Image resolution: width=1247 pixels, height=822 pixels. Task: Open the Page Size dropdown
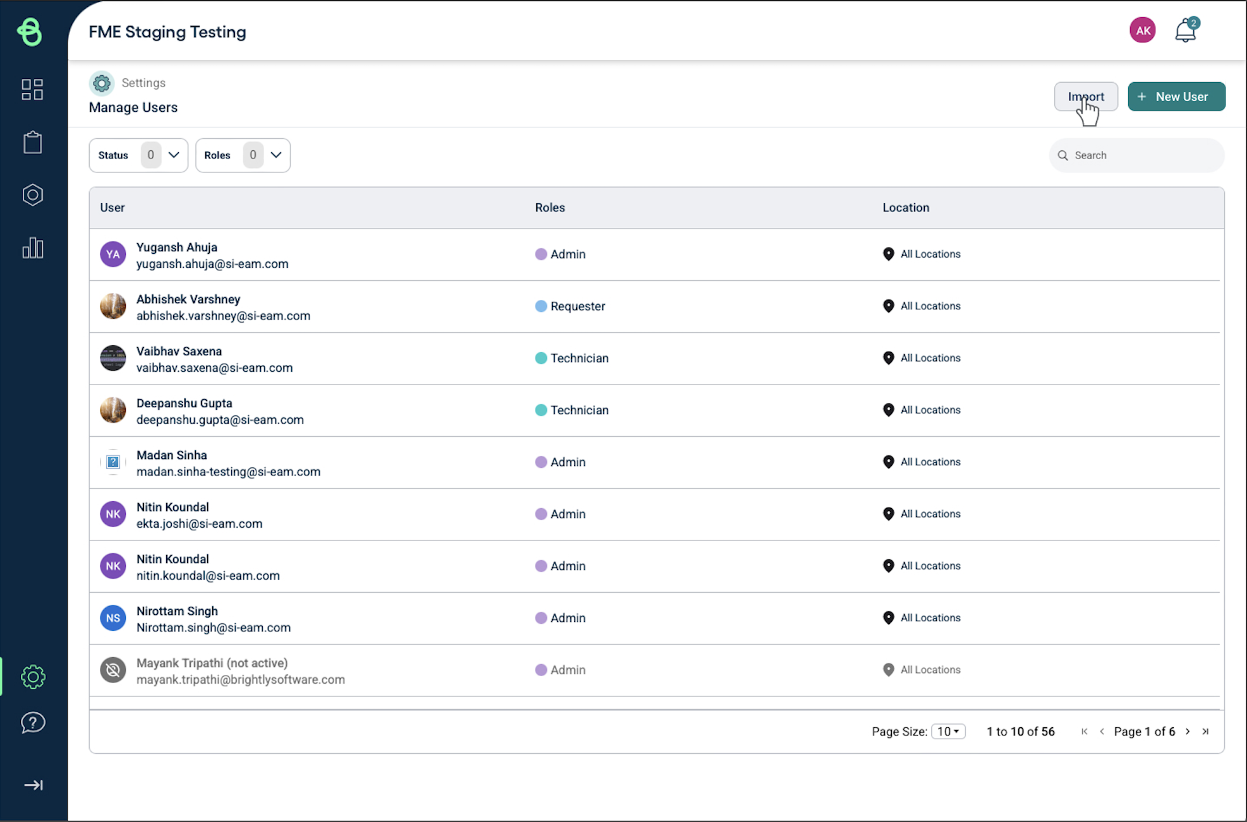948,731
